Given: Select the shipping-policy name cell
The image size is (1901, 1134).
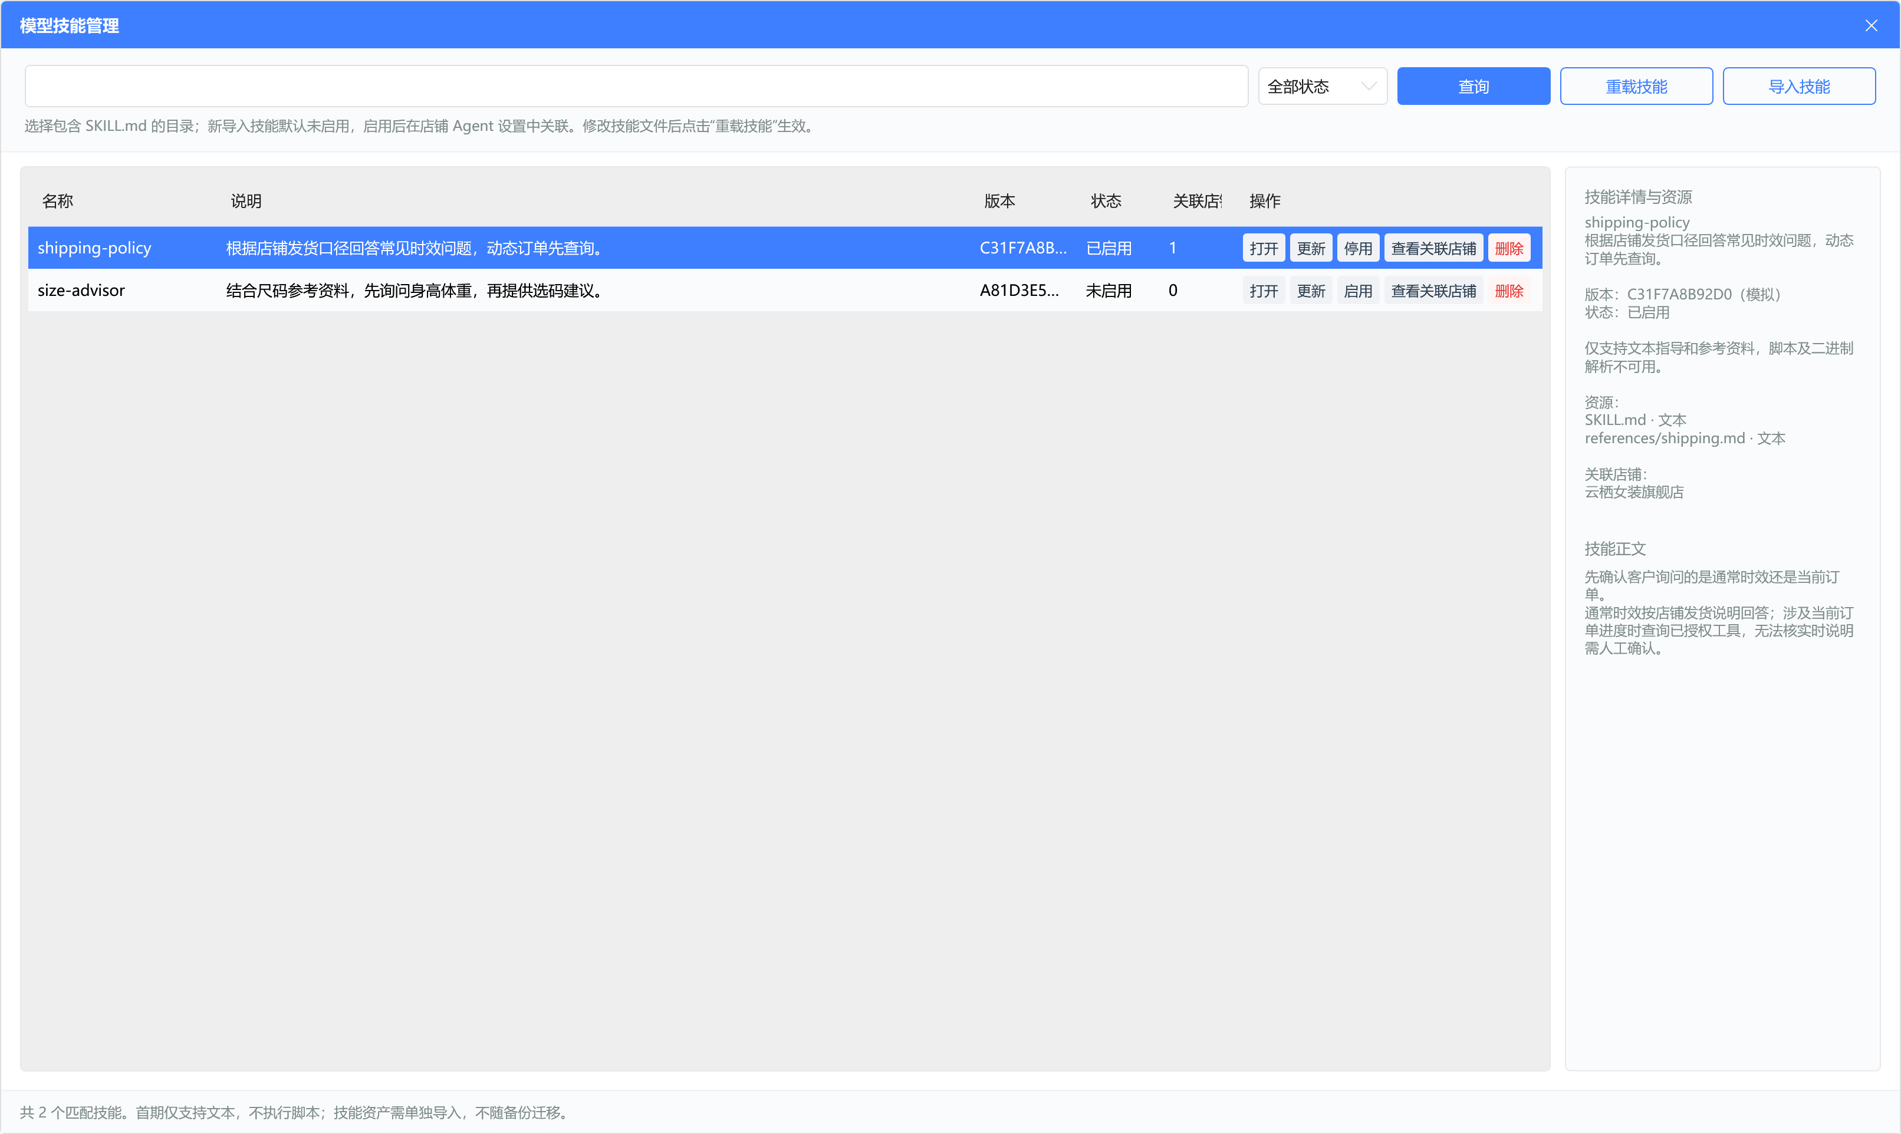Looking at the screenshot, I should point(94,248).
